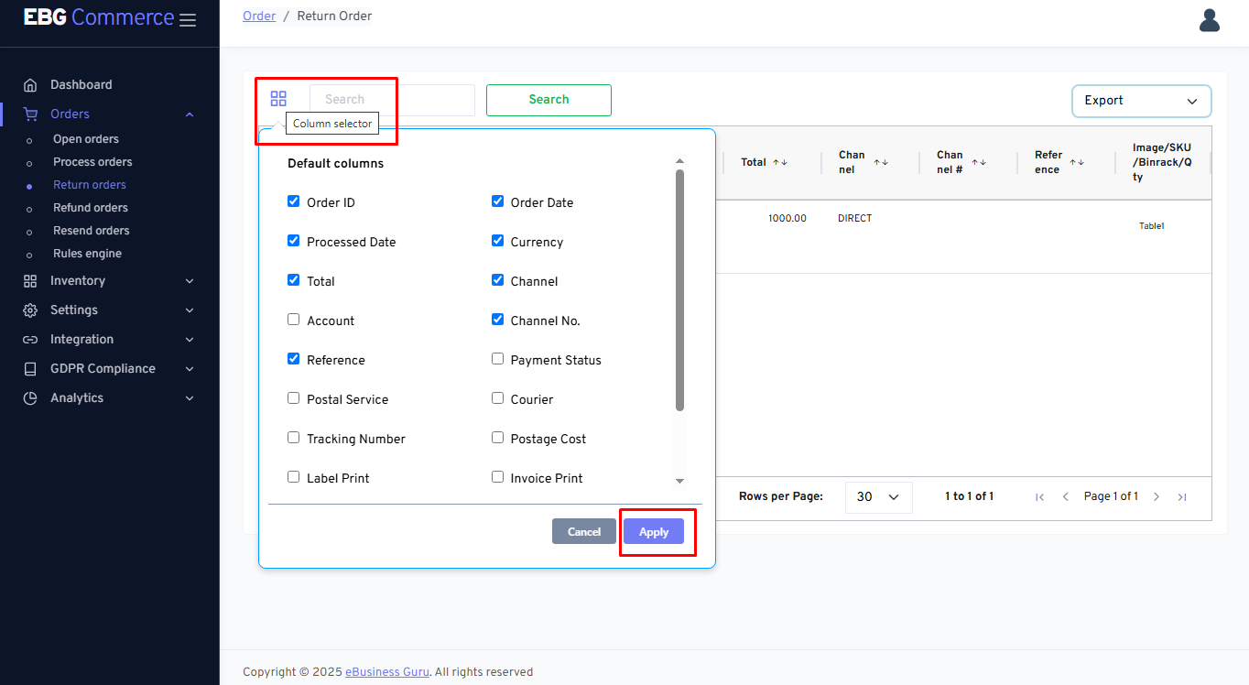Select Rules engine menu item
This screenshot has height=685, width=1249.
87,254
